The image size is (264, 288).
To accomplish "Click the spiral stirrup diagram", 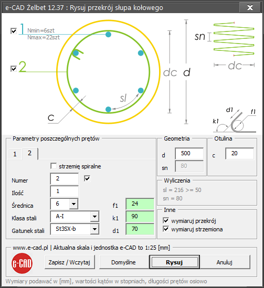I will 234,39.
